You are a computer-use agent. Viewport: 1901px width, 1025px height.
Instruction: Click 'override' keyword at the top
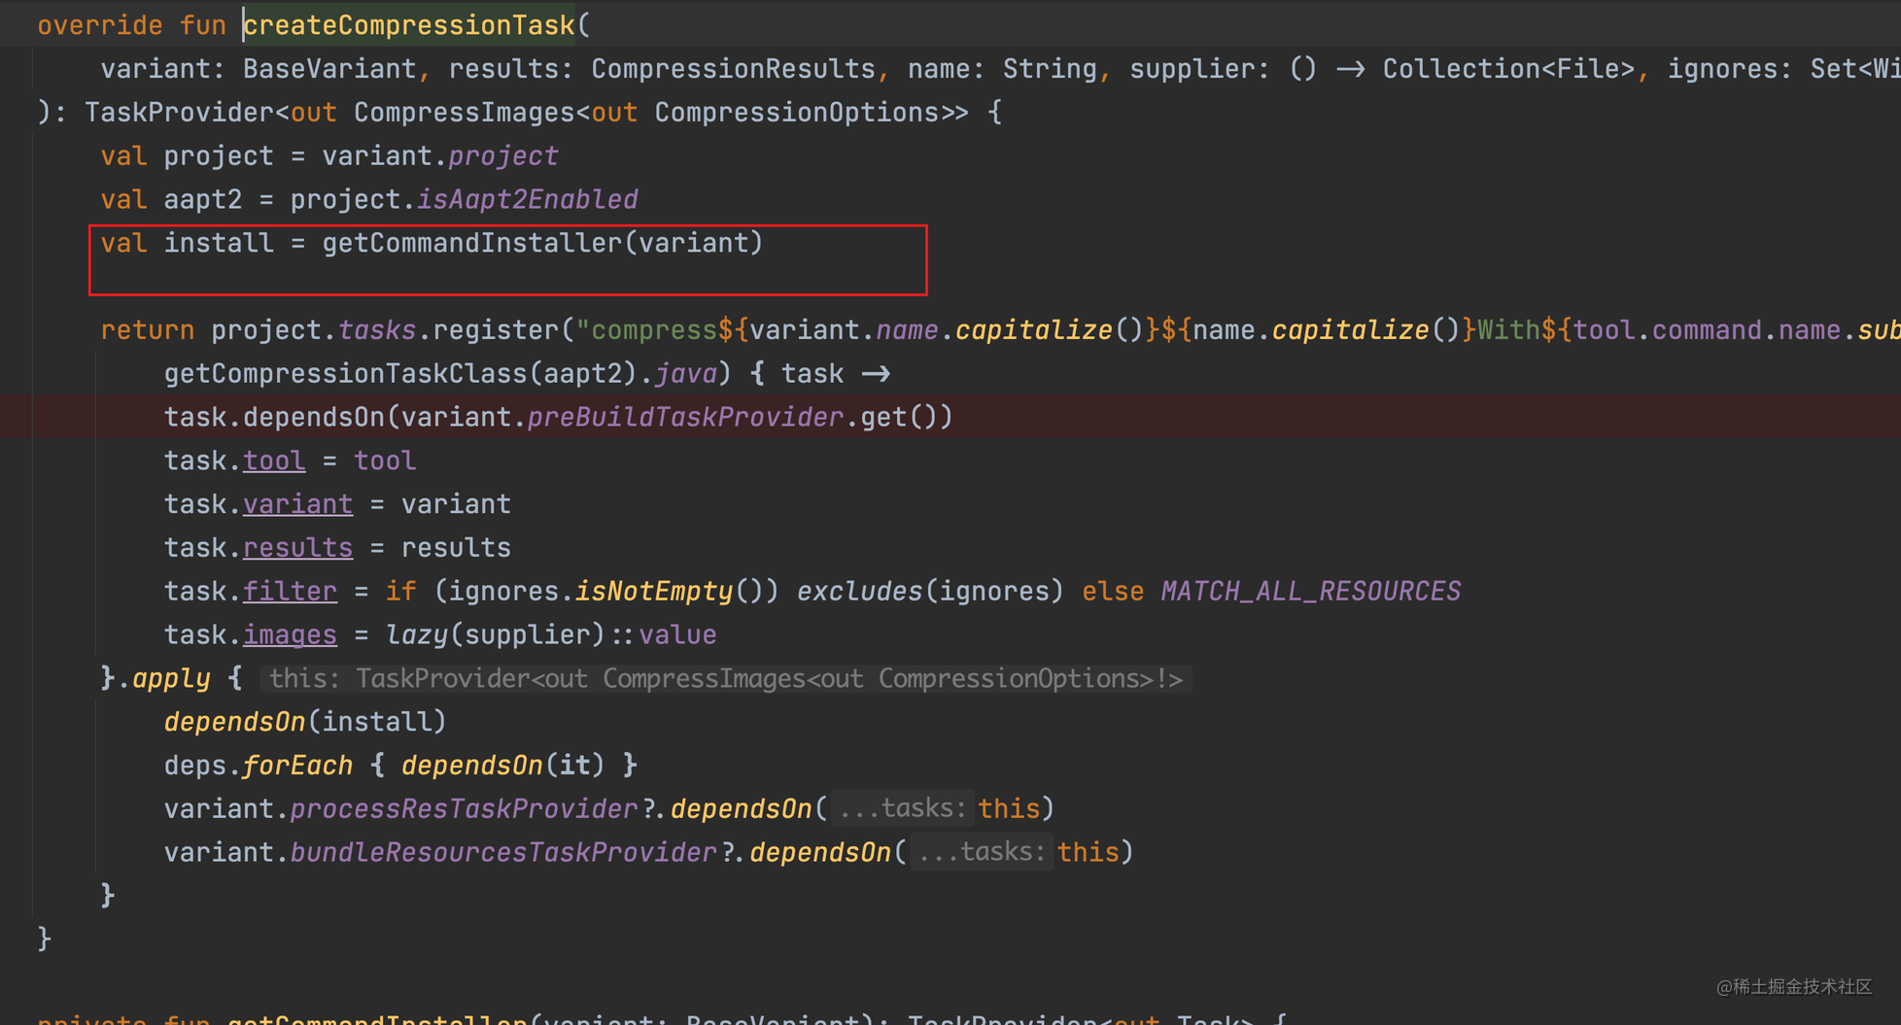pyautogui.click(x=100, y=25)
